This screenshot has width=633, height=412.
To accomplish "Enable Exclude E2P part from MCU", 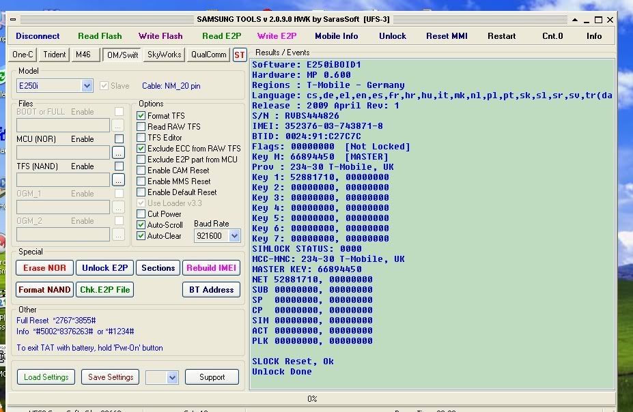I will point(141,159).
